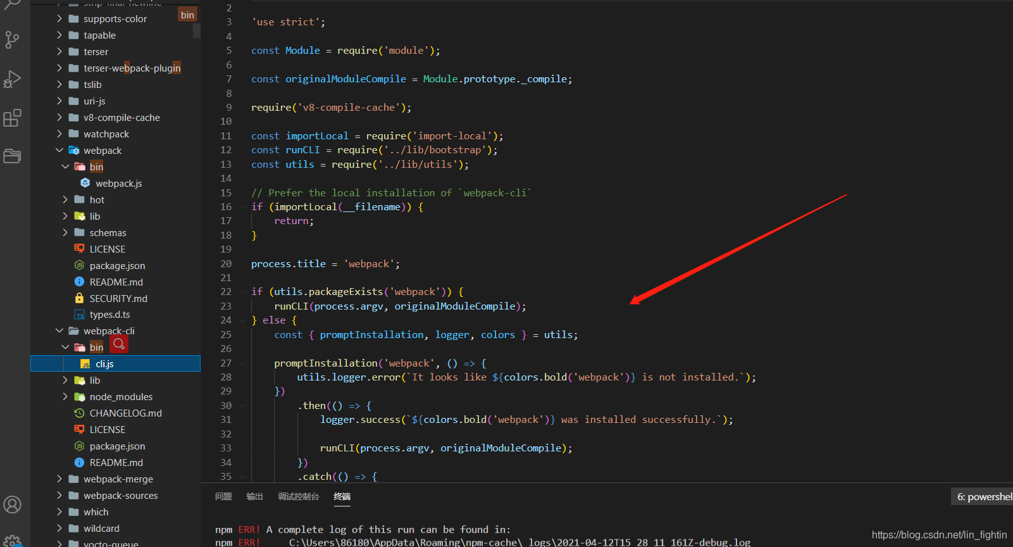The width and height of the screenshot is (1013, 547).
Task: Collapse the webpack bin folder
Action: 65,167
